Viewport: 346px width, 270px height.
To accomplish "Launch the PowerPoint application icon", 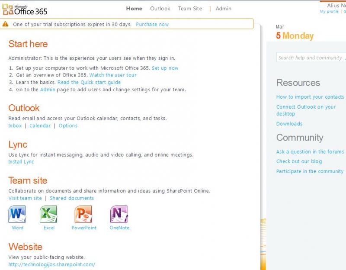I will coord(83,214).
